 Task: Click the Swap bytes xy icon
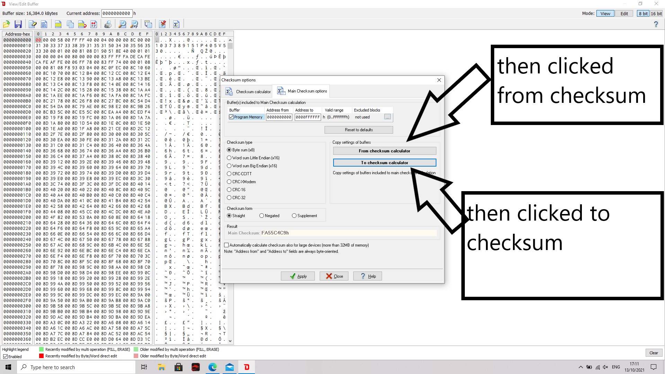tap(94, 24)
